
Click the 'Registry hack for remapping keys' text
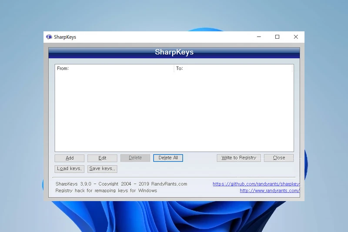click(x=106, y=191)
